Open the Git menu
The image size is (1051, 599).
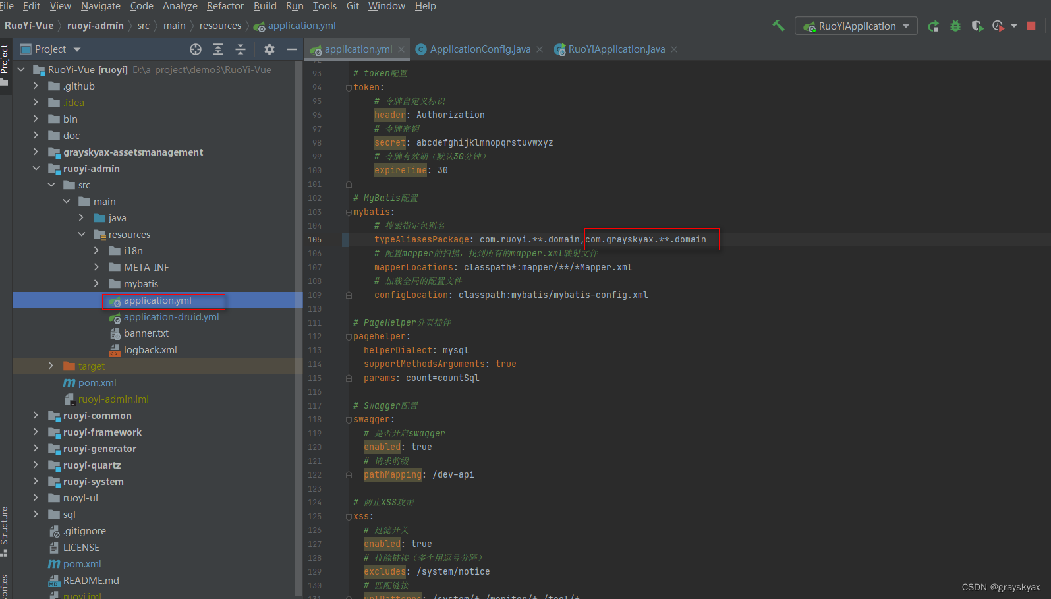[353, 6]
